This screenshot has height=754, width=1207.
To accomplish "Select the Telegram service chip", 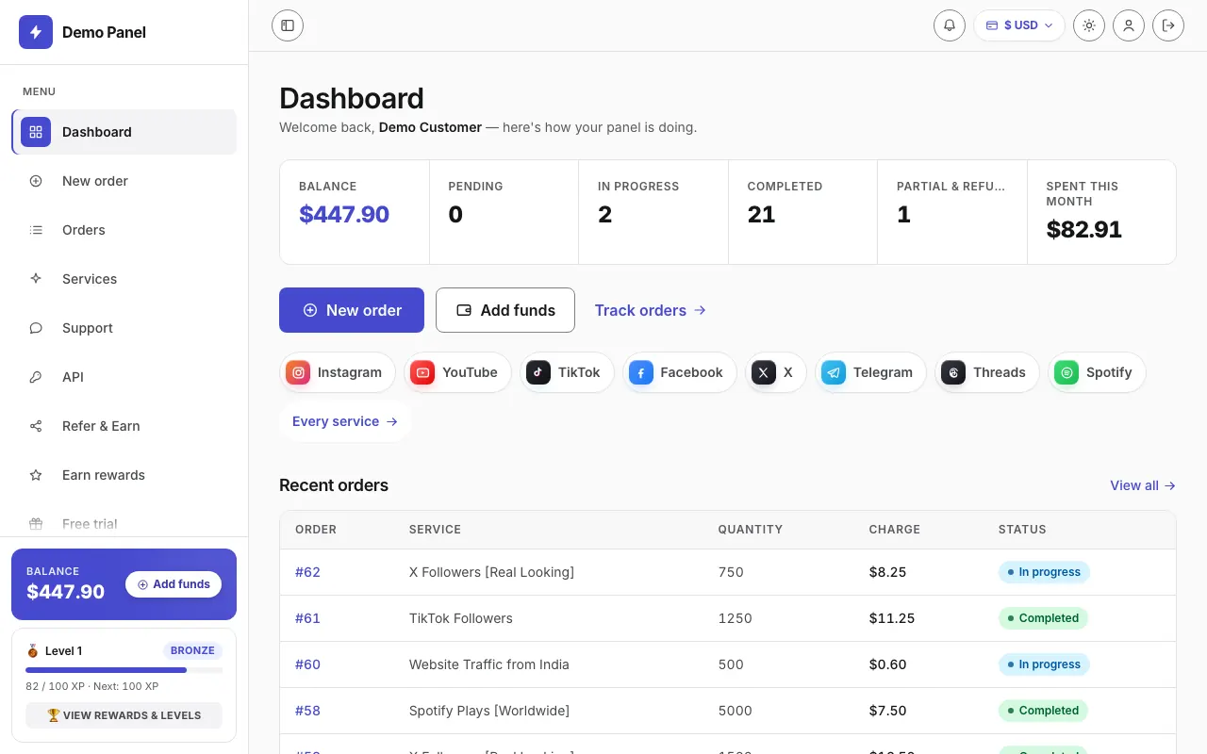I will [x=870, y=372].
